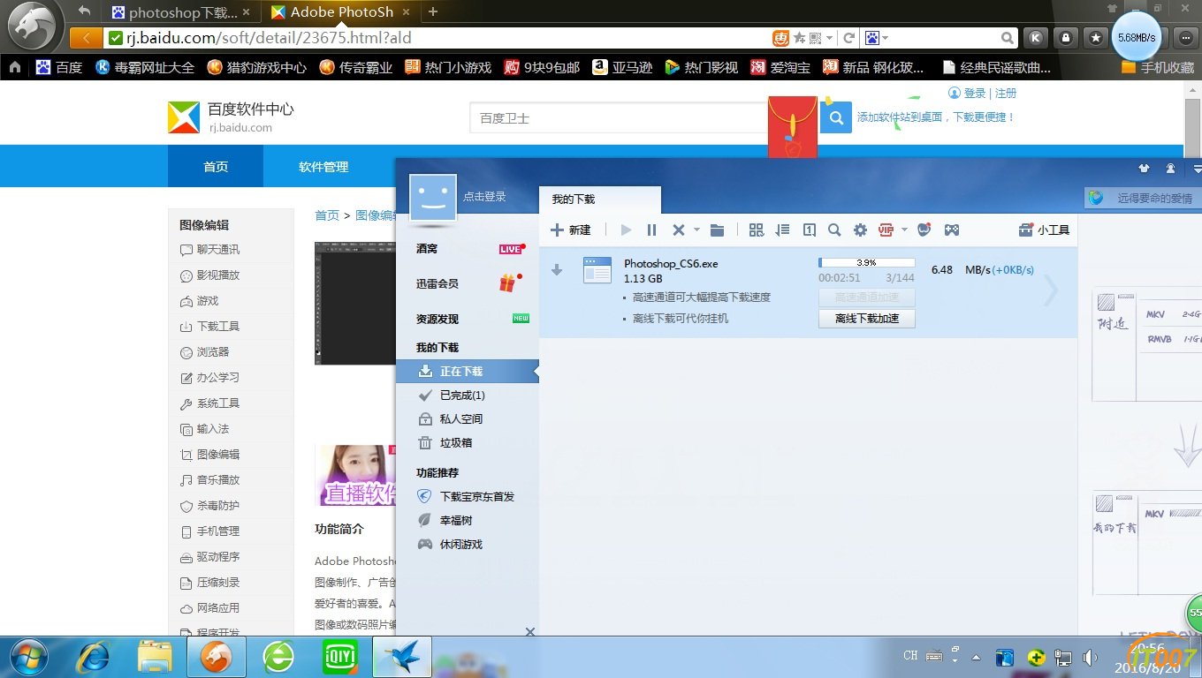
Task: Open the 百度 bookmark
Action: pyautogui.click(x=59, y=67)
